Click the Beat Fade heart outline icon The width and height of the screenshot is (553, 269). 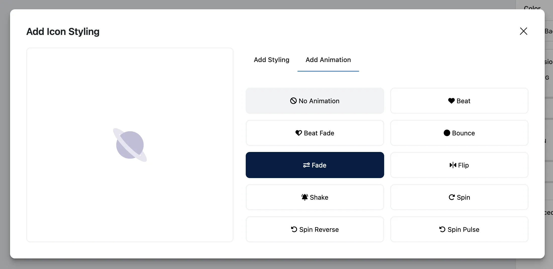pyautogui.click(x=298, y=133)
